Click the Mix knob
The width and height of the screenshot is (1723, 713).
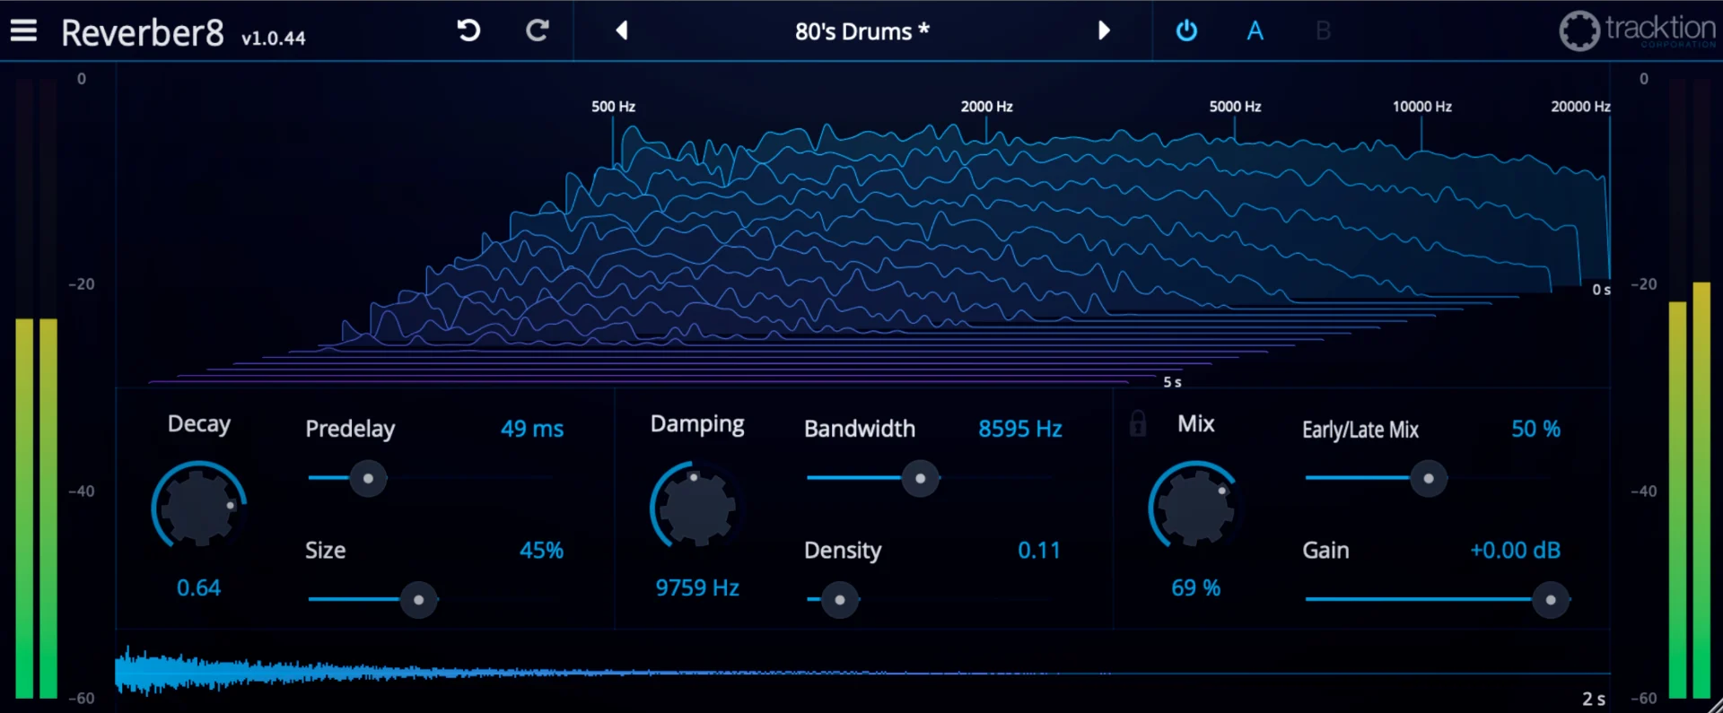click(x=1195, y=505)
